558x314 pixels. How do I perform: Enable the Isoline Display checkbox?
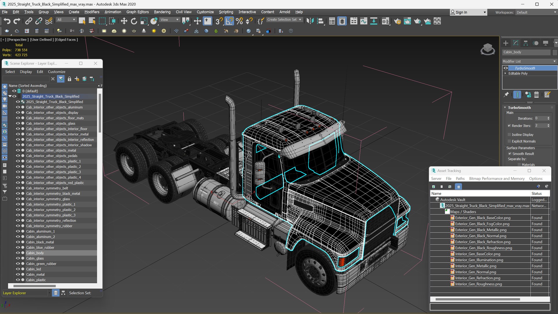pyautogui.click(x=509, y=135)
